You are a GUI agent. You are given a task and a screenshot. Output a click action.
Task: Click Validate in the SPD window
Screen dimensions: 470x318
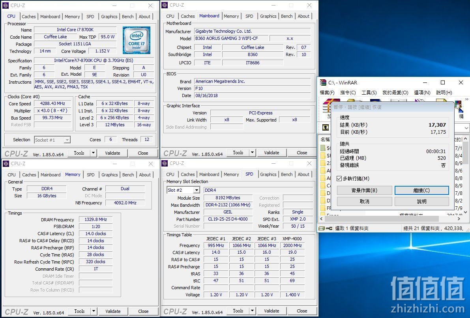[272, 311]
